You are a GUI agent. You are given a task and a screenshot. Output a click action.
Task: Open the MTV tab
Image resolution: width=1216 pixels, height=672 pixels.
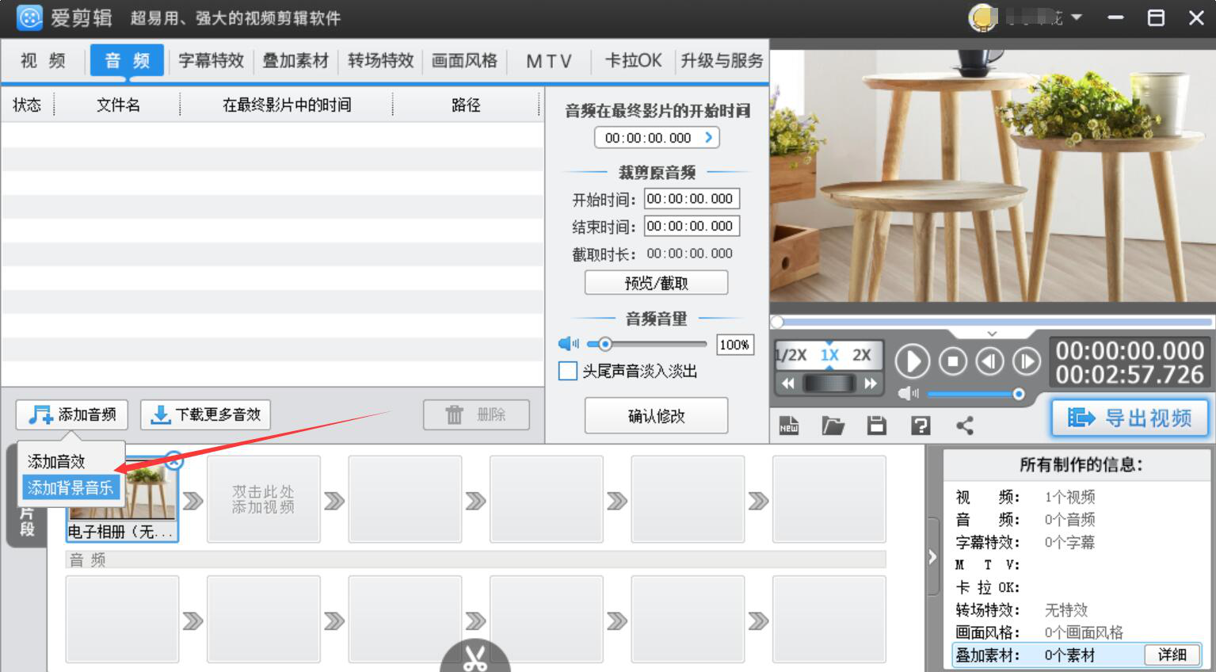pos(548,60)
